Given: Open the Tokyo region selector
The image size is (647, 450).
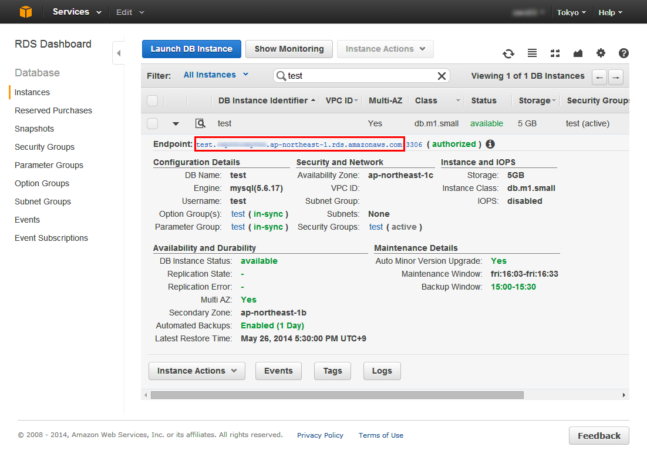Looking at the screenshot, I should [571, 12].
